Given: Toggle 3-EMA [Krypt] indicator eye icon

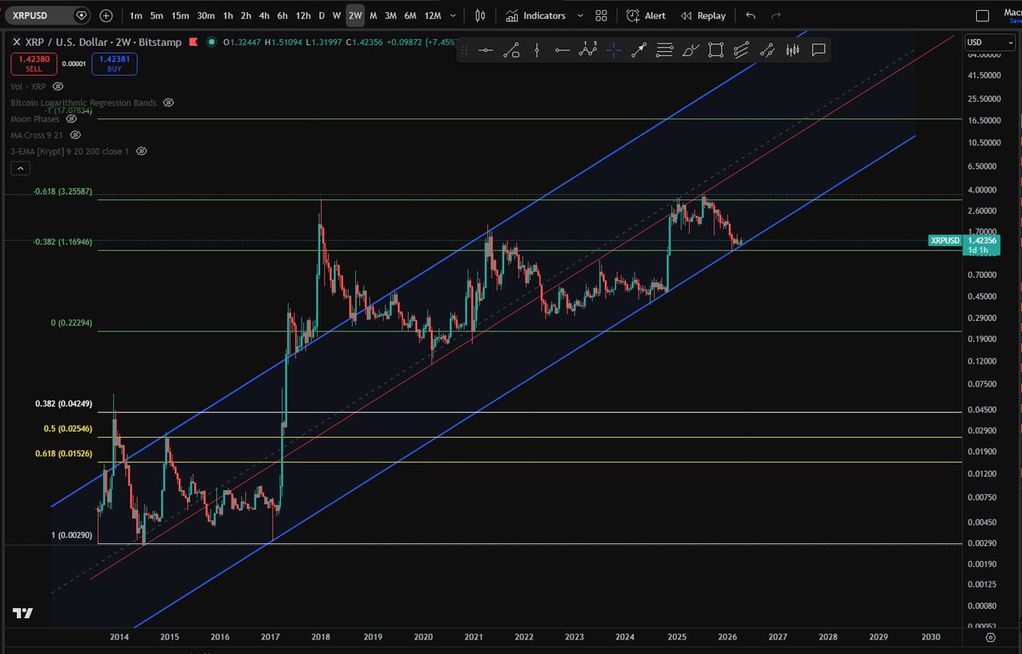Looking at the screenshot, I should 141,151.
